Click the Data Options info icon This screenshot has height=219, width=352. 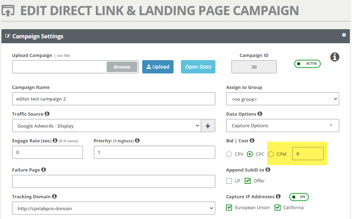[260, 114]
